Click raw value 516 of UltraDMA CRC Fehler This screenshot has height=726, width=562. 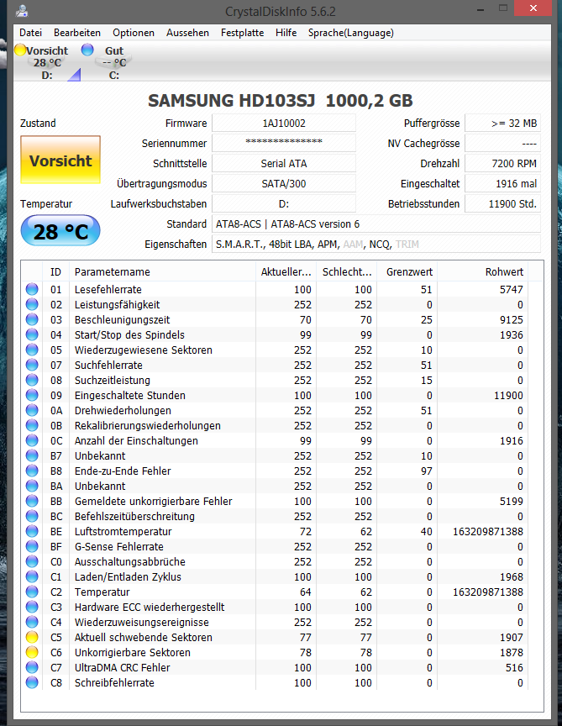514,668
